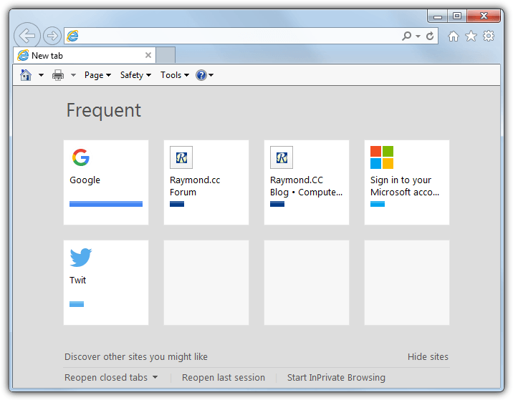The image size is (513, 400).
Task: Select the New tab tab
Action: point(85,55)
